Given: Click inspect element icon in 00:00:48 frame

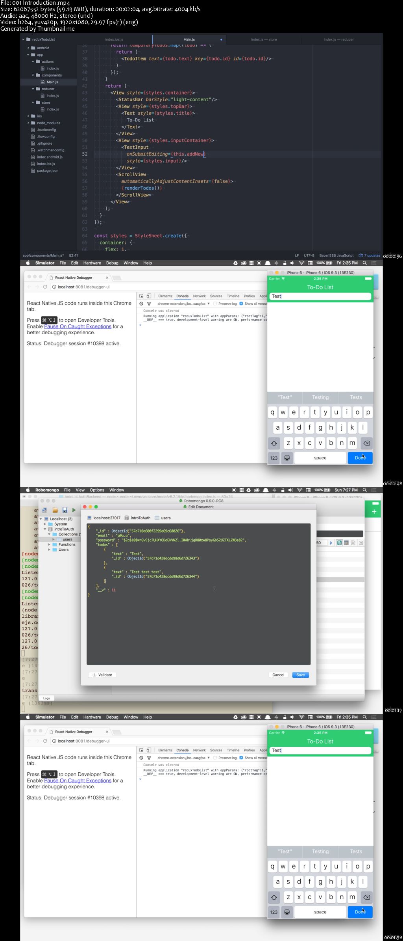Looking at the screenshot, I should click(141, 296).
